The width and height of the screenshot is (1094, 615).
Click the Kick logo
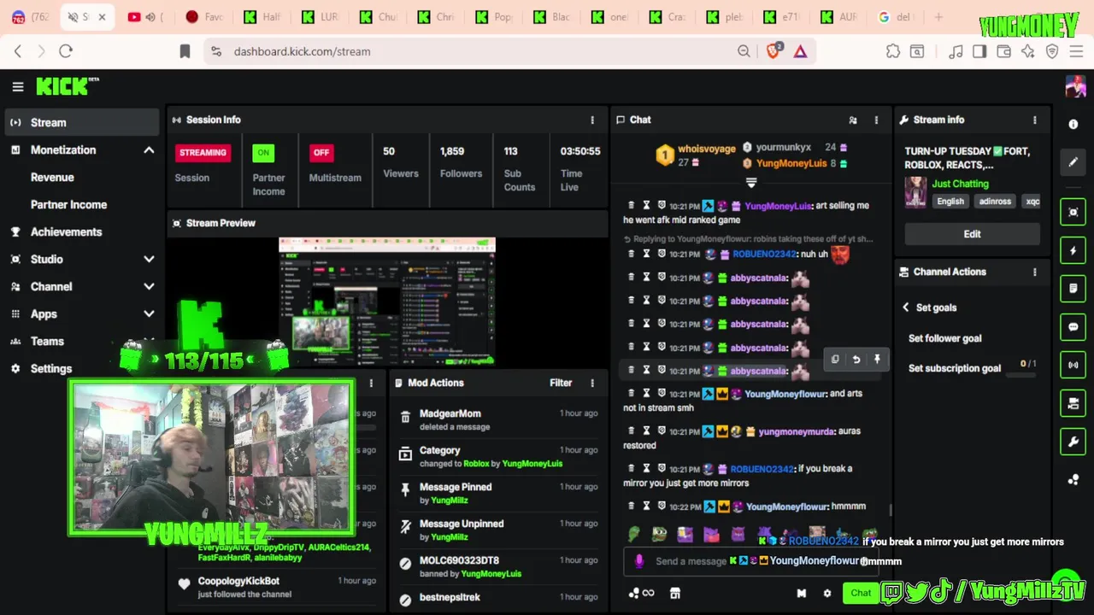[67, 86]
